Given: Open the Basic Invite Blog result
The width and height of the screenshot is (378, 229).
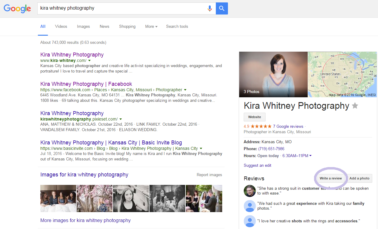Looking at the screenshot, I should pyautogui.click(x=111, y=143).
